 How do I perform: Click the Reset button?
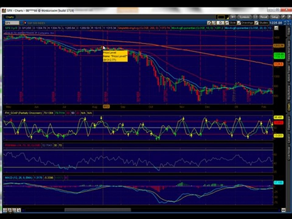click(263, 17)
